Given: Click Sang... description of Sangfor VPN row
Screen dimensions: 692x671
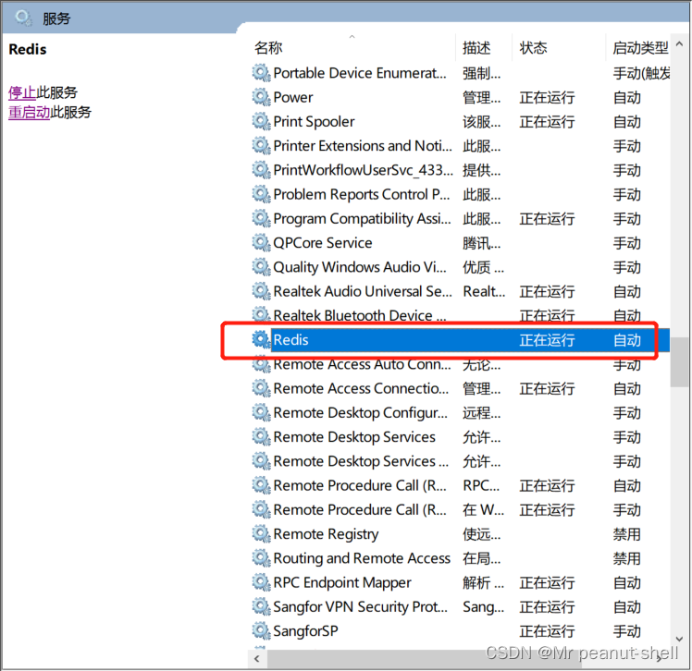Looking at the screenshot, I should pyautogui.click(x=483, y=606).
